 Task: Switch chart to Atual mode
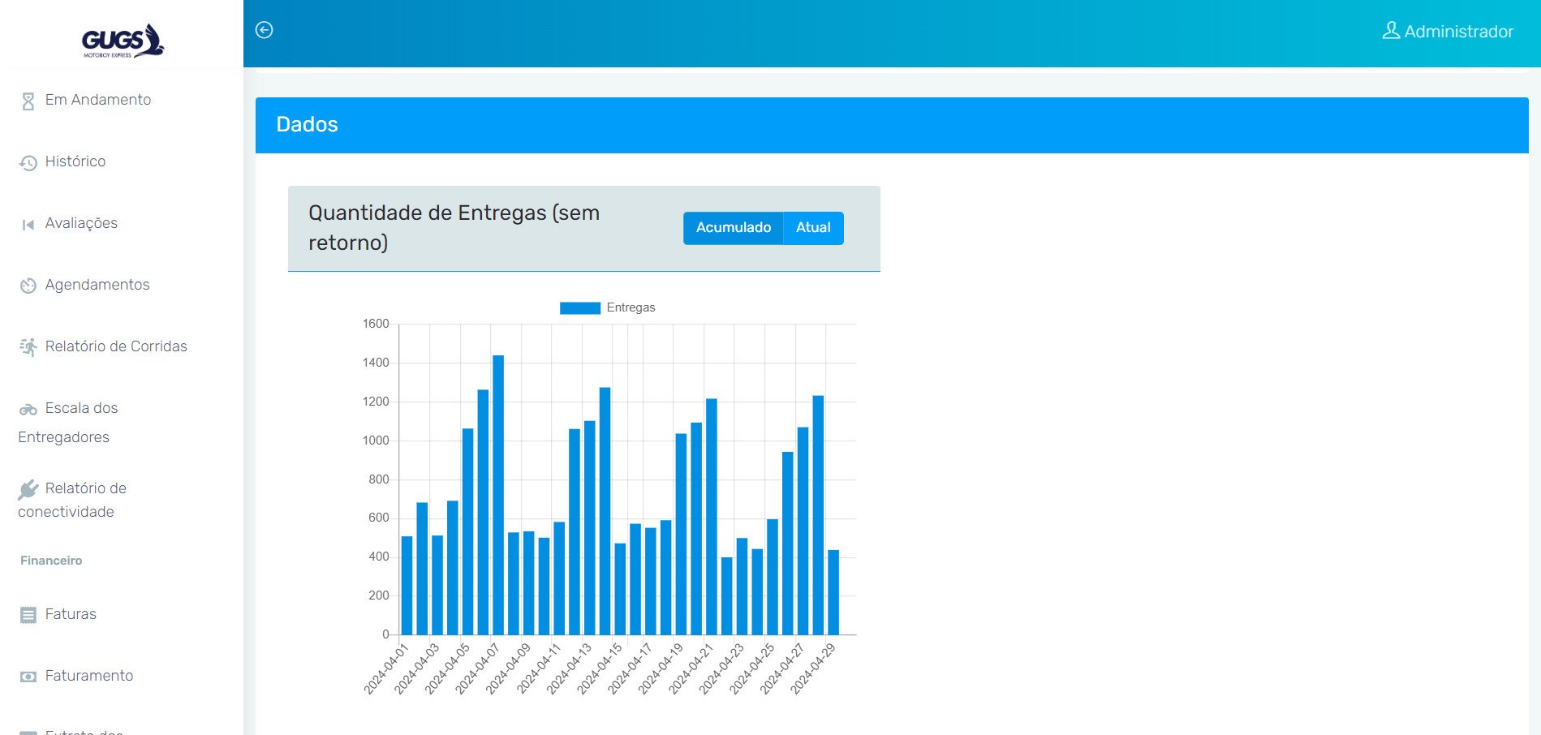click(x=813, y=228)
